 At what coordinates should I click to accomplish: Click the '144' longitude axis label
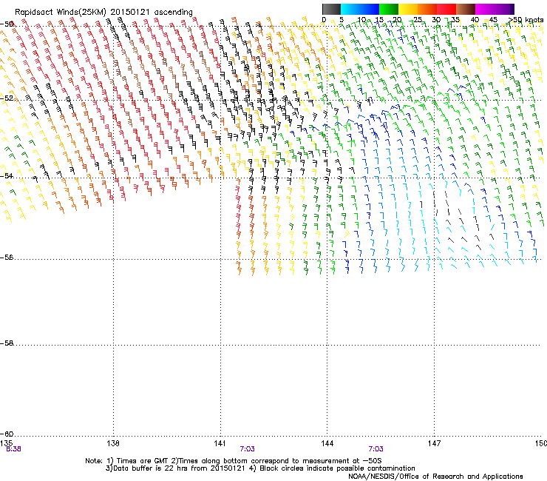coord(327,443)
